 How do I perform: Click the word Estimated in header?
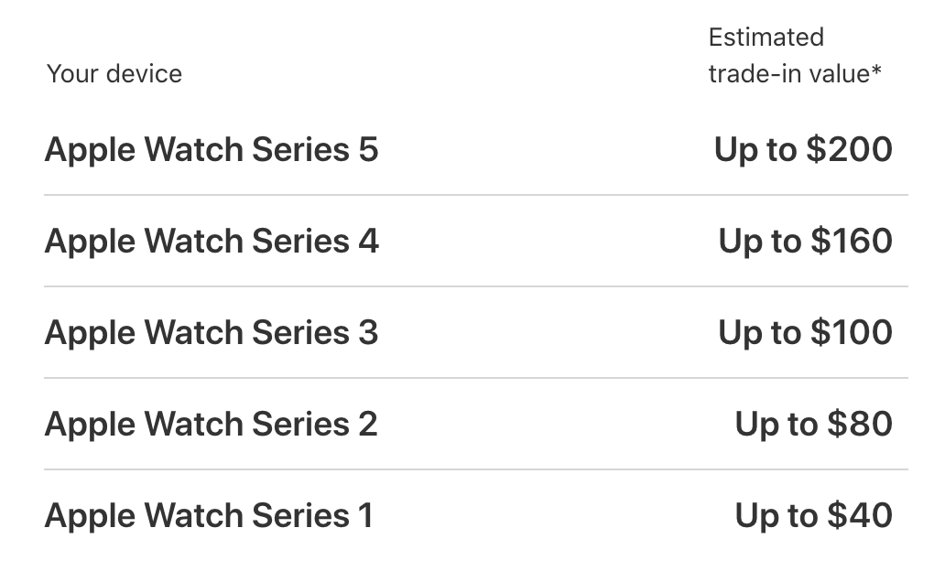pyautogui.click(x=766, y=38)
